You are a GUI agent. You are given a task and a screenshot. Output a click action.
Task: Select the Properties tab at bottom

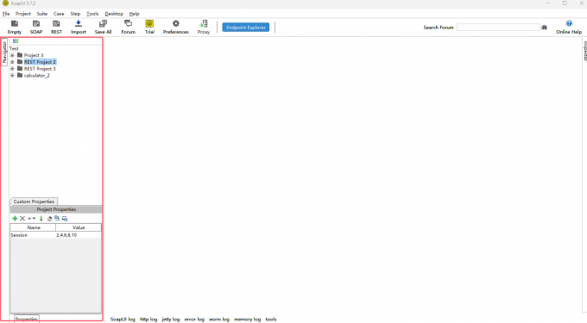coord(27,319)
